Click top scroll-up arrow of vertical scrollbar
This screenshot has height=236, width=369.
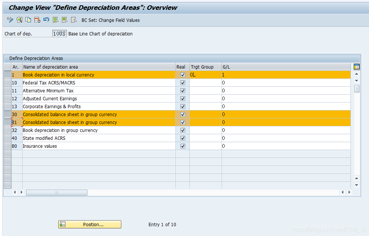[357, 74]
